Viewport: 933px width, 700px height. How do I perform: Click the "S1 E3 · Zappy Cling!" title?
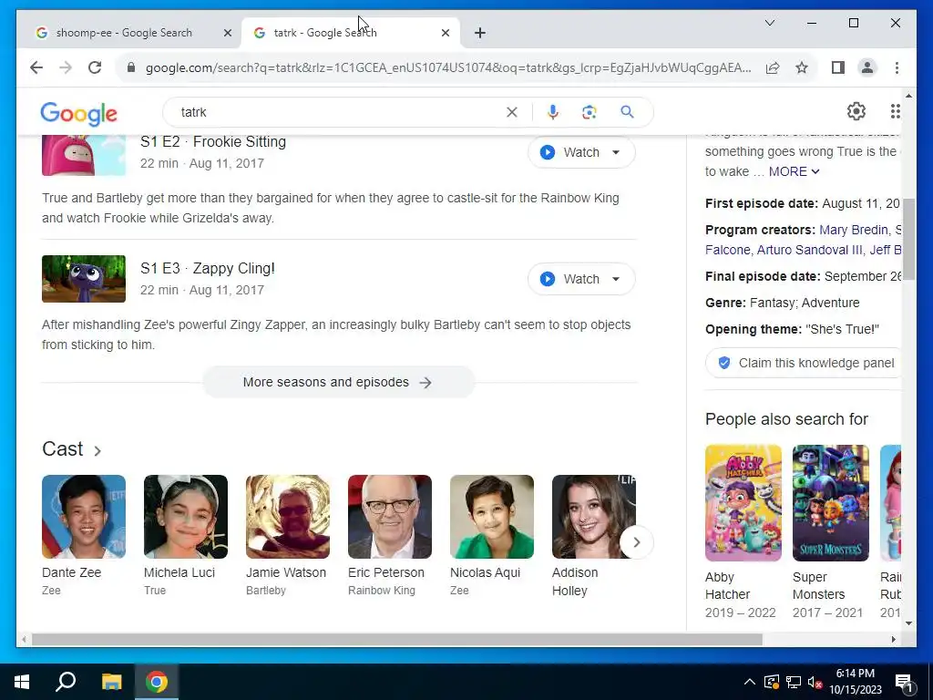208,269
